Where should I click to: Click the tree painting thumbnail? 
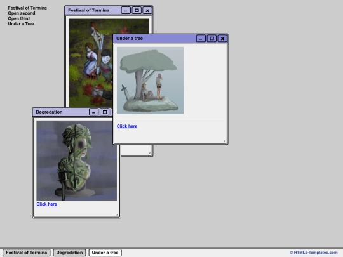click(x=151, y=81)
